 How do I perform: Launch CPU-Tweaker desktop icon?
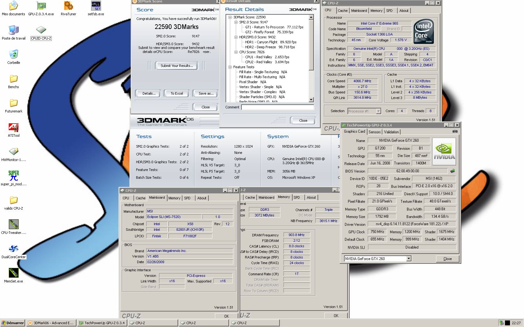(x=13, y=227)
